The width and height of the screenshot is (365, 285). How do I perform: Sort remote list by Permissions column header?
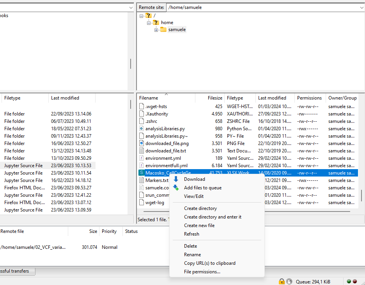(309, 98)
